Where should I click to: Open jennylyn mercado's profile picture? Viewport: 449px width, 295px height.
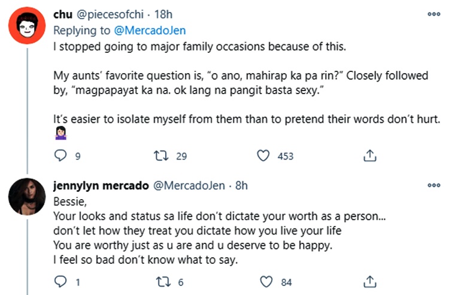[x=26, y=195]
